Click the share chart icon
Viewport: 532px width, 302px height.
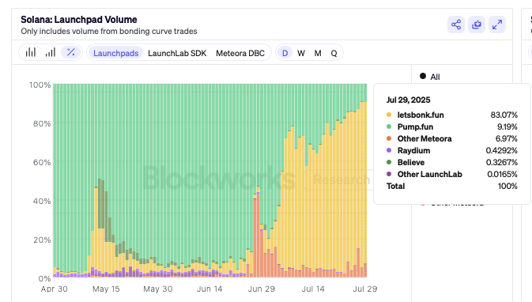coord(456,25)
